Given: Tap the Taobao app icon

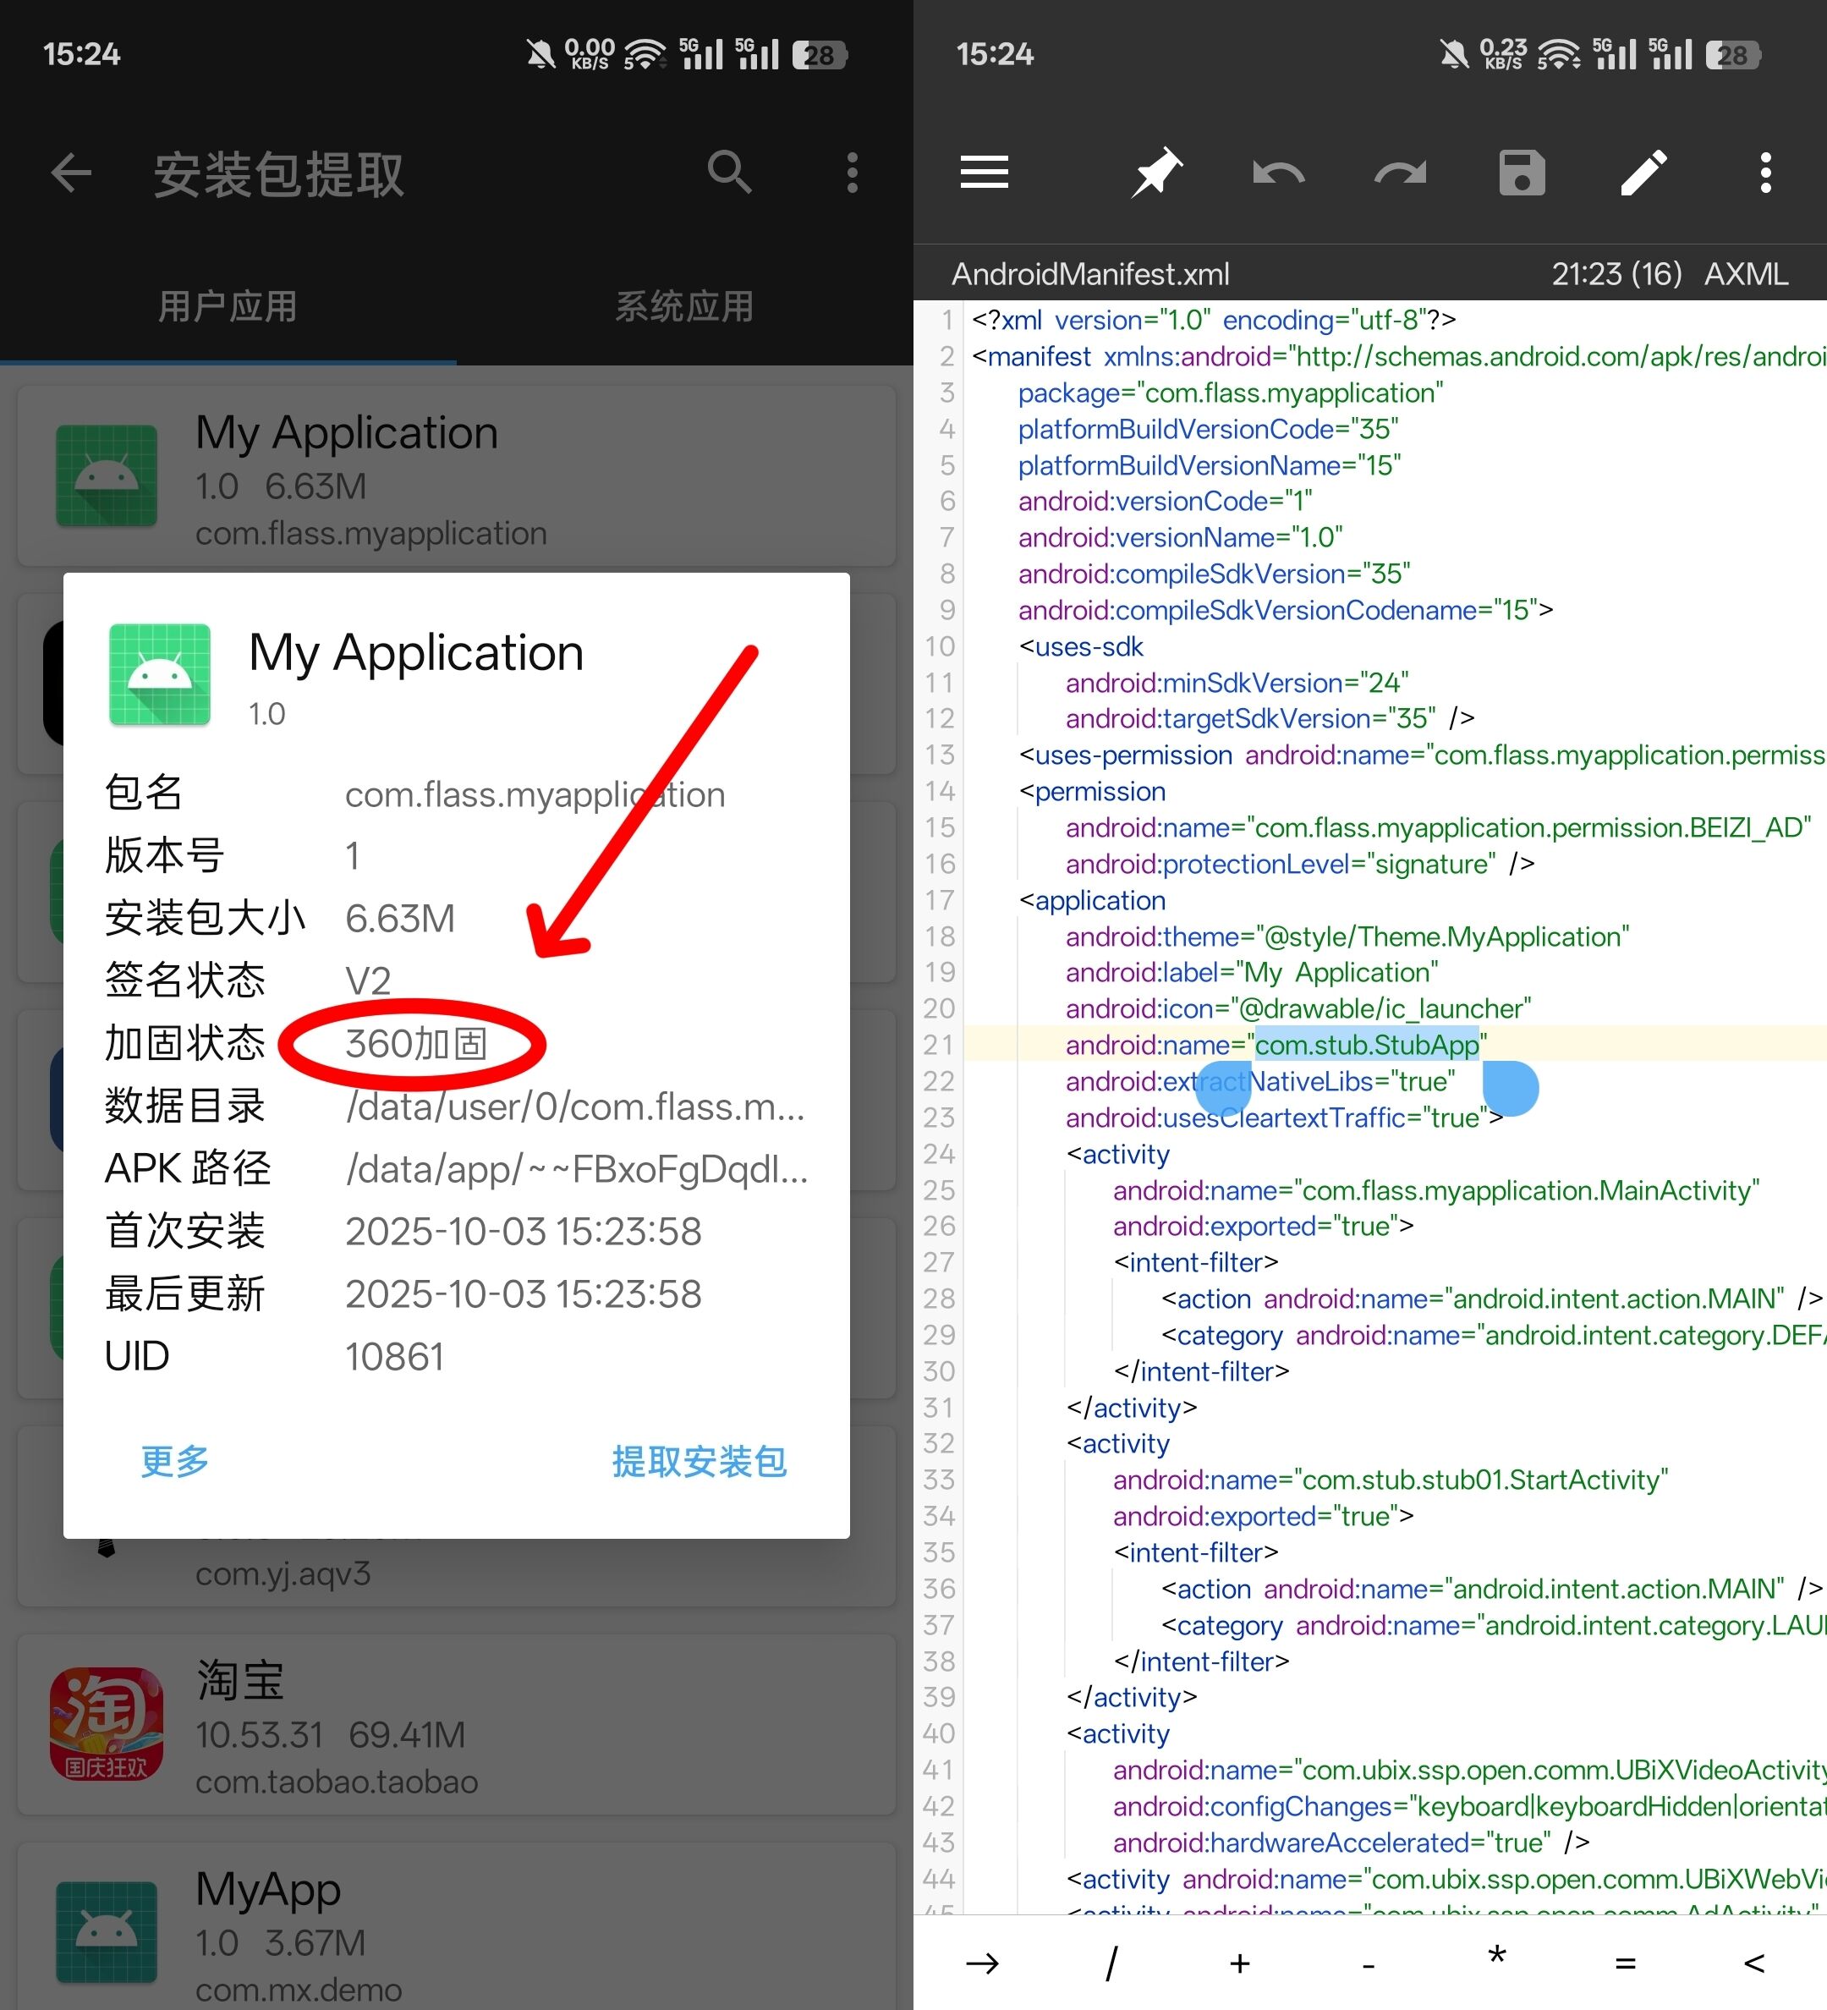Looking at the screenshot, I should 107,1726.
